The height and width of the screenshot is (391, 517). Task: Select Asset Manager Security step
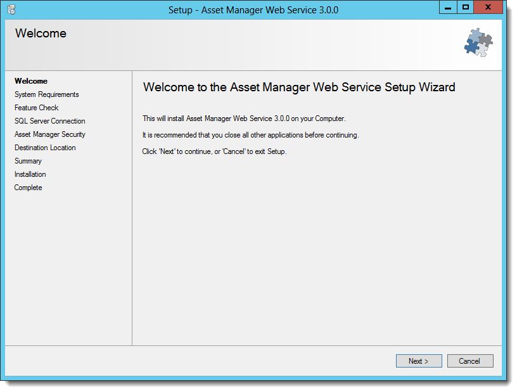click(x=50, y=134)
